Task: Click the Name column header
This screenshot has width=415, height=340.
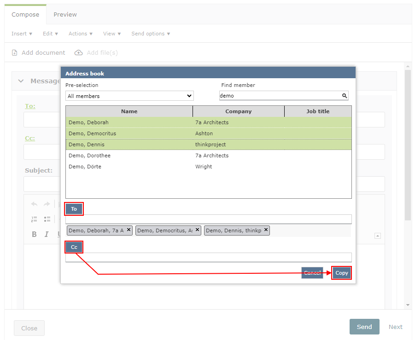Action: tap(129, 111)
